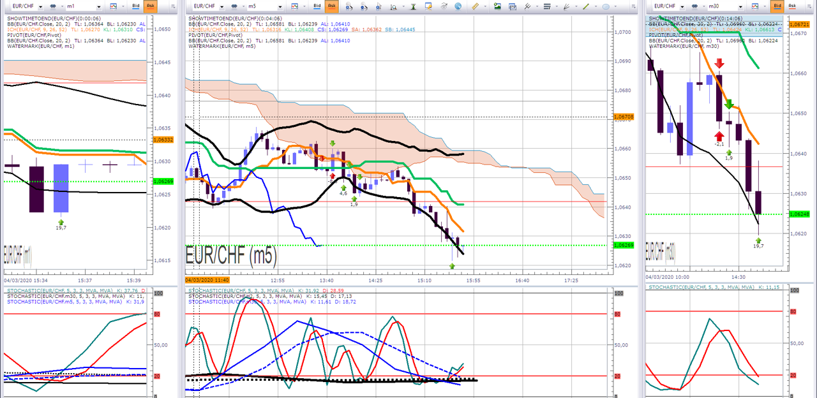Click the 04/03/2020 11:40 time label
The height and width of the screenshot is (398, 817).
pos(207,280)
